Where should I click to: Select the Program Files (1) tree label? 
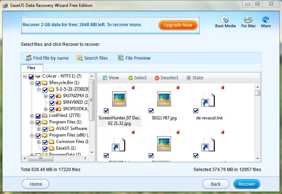click(65, 122)
